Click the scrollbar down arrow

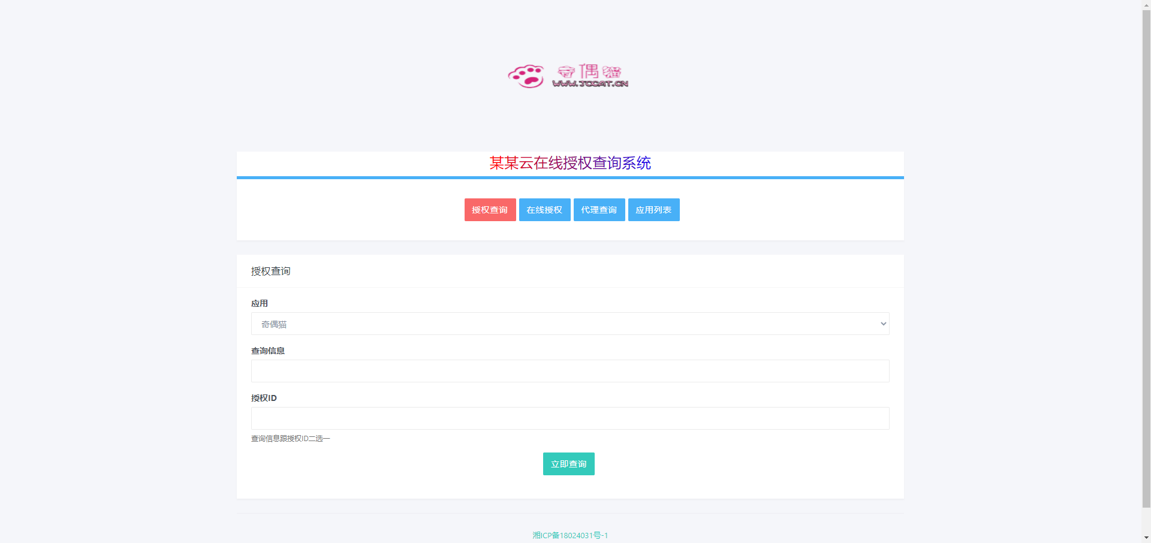click(1146, 538)
